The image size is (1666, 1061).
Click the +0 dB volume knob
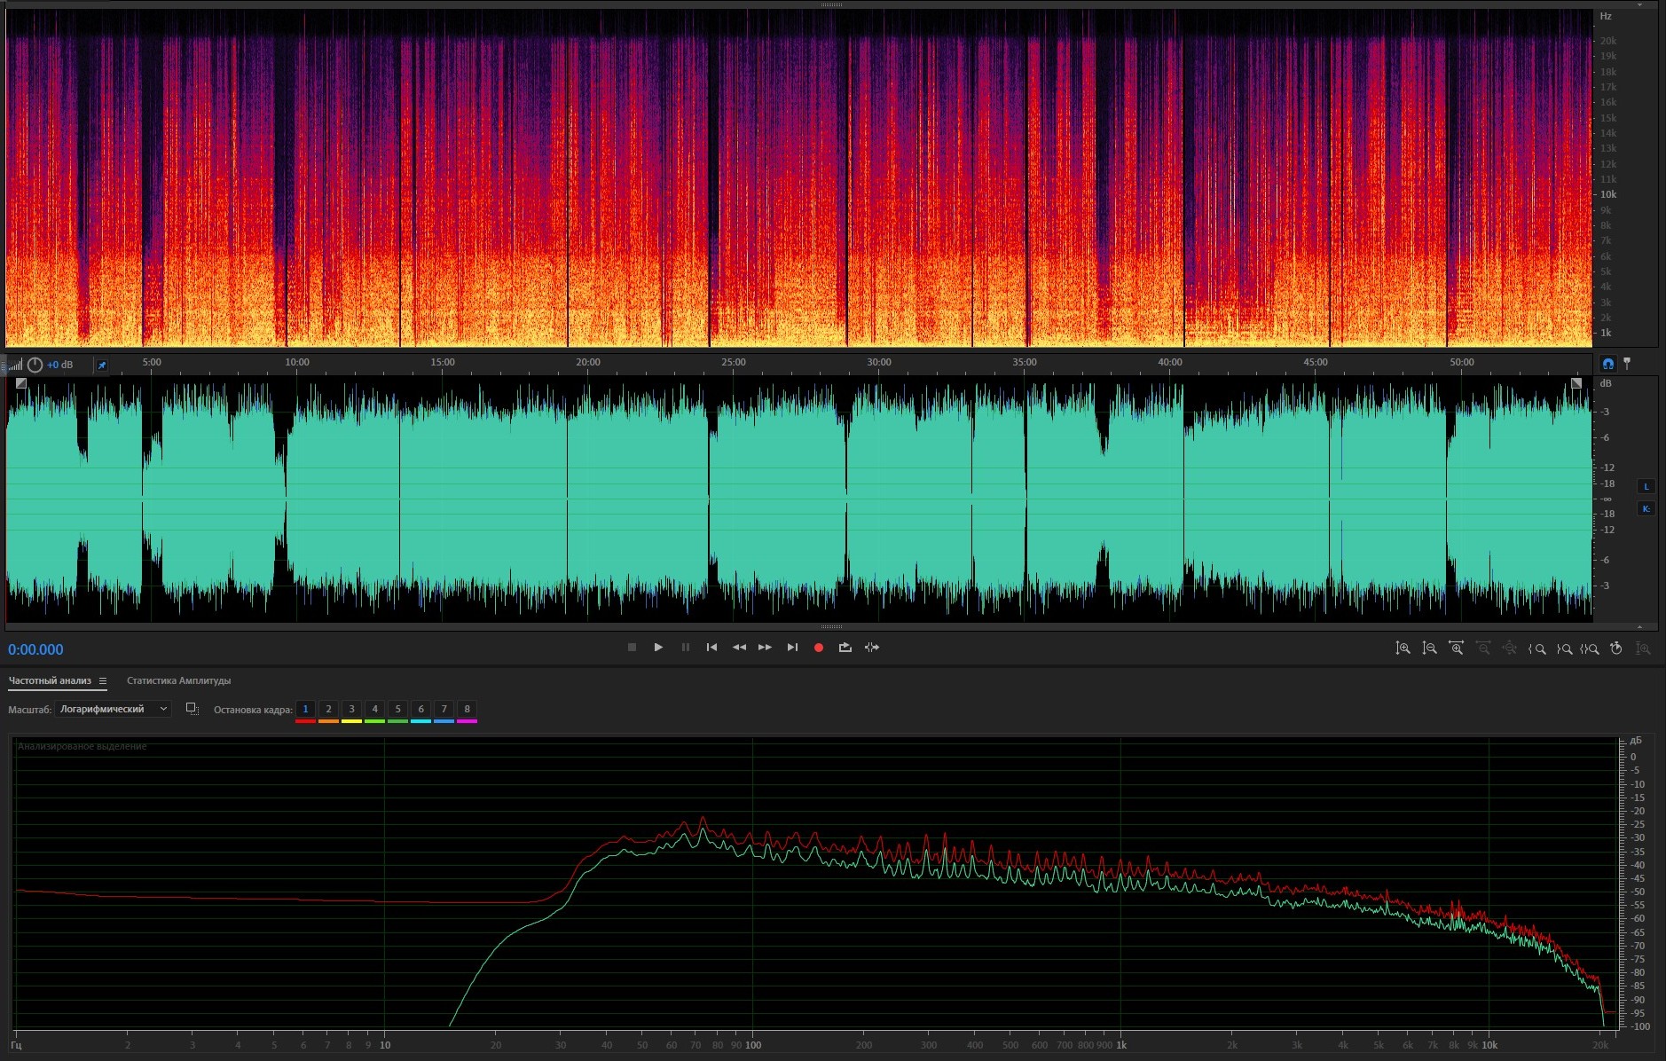(35, 365)
